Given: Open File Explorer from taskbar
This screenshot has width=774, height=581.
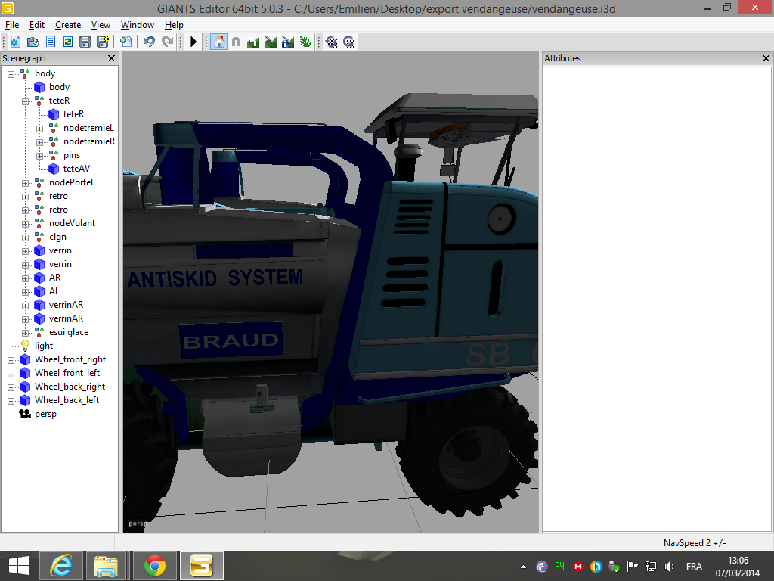Looking at the screenshot, I should click(106, 566).
